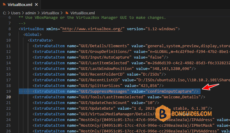Click XML icon in breadcrumb path
The width and height of the screenshot is (230, 133).
point(67,13)
